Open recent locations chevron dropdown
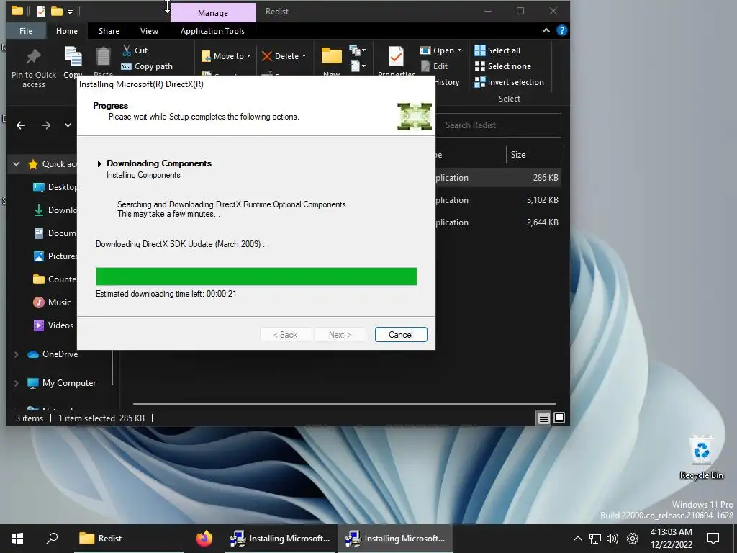The height and width of the screenshot is (553, 737). pos(68,125)
